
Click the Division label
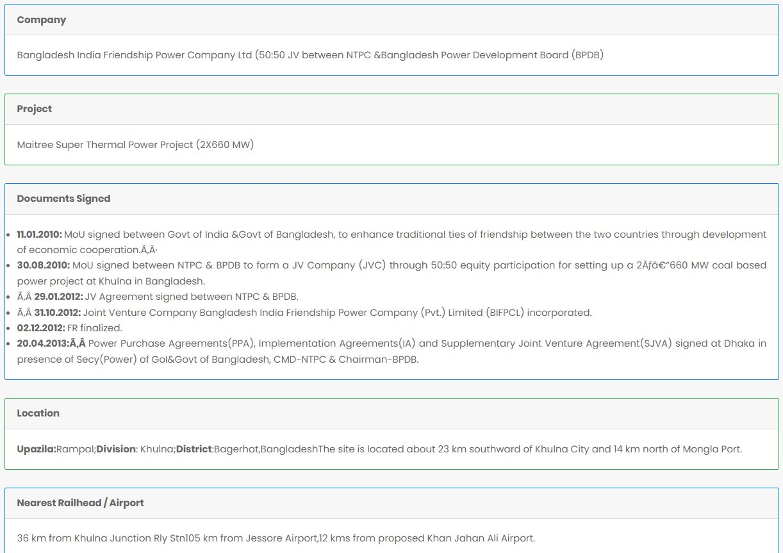[116, 449]
